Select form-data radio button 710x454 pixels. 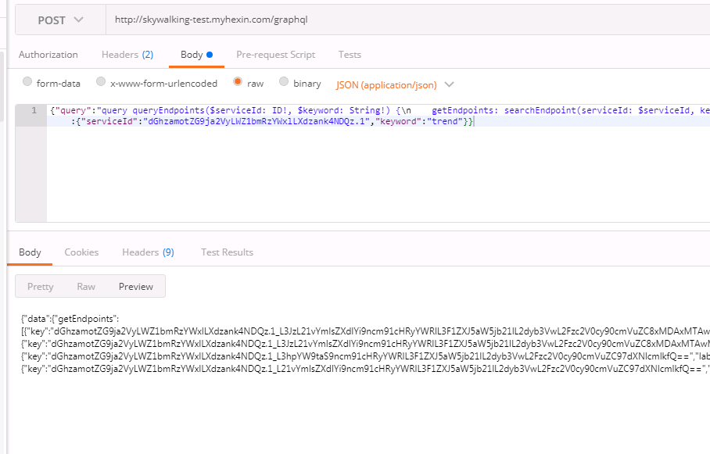[x=27, y=81]
